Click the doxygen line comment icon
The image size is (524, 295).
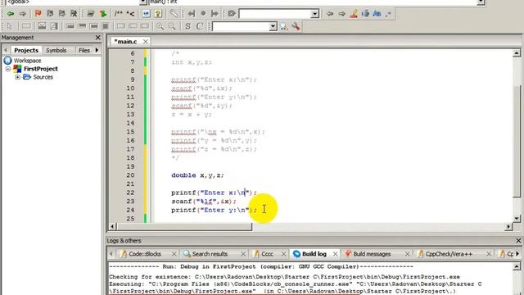pos(130,14)
